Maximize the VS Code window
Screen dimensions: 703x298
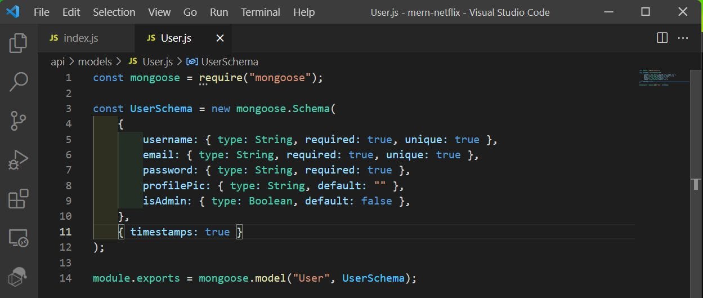(646, 12)
